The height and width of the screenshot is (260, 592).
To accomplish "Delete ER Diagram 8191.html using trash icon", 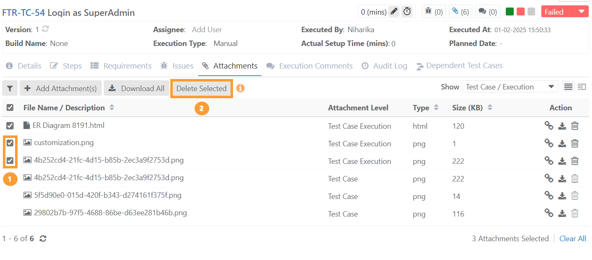I will (x=575, y=126).
